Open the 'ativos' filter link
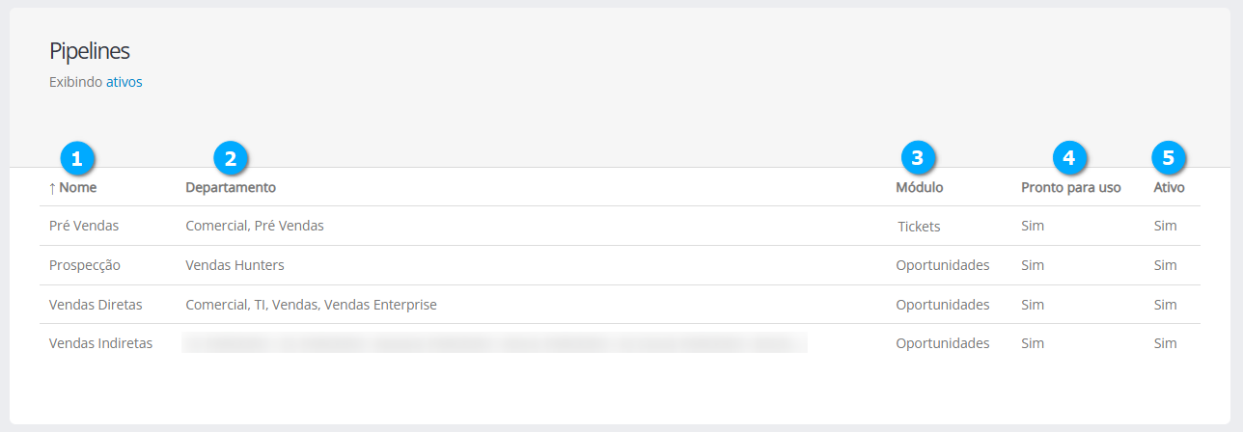The image size is (1243, 432). (124, 83)
